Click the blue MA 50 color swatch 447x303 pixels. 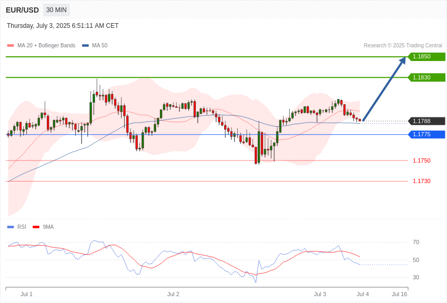pos(85,46)
